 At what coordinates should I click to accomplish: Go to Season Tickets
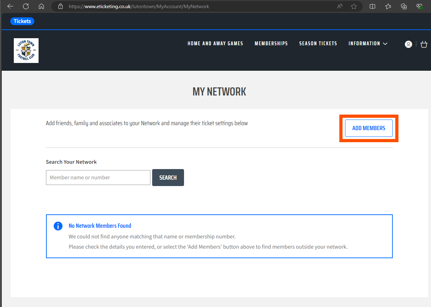tap(318, 44)
